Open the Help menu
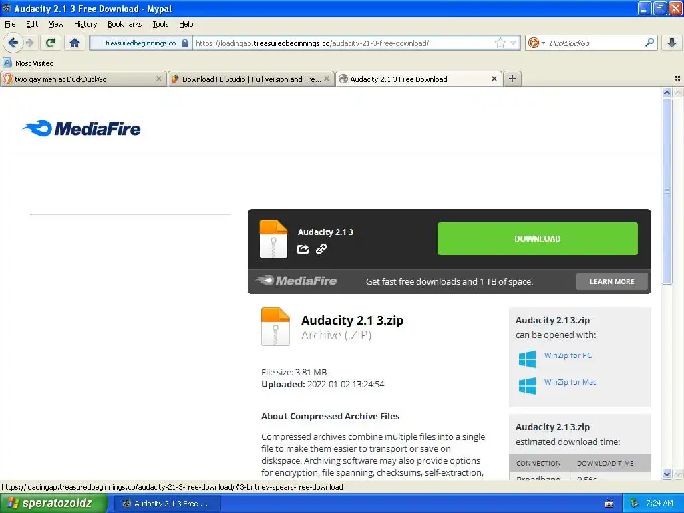Viewport: 684px width, 513px height. point(186,24)
